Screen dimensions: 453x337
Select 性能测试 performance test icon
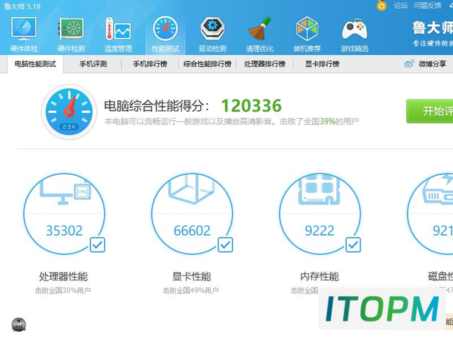pyautogui.click(x=165, y=35)
